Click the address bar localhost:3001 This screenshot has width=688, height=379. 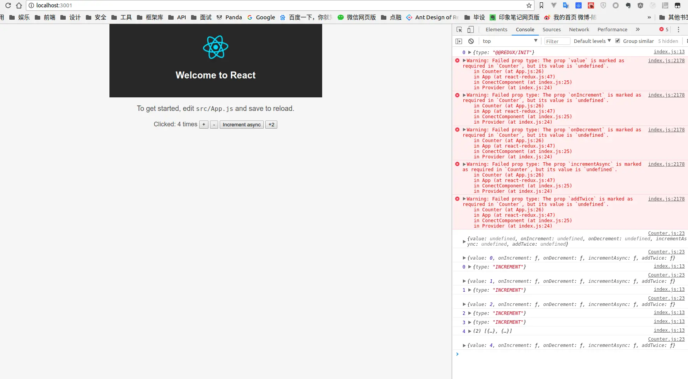(280, 5)
